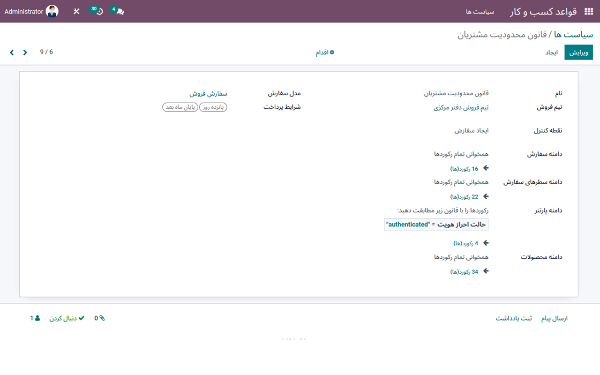Click the internal-link arrow beside 22 رکورد(ها)

pos(486,196)
